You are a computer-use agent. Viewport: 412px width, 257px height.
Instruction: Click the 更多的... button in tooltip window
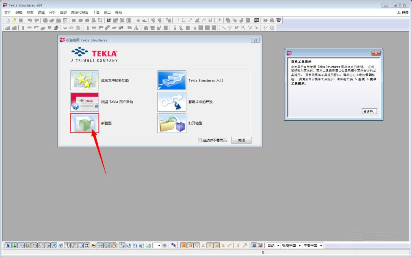click(369, 111)
